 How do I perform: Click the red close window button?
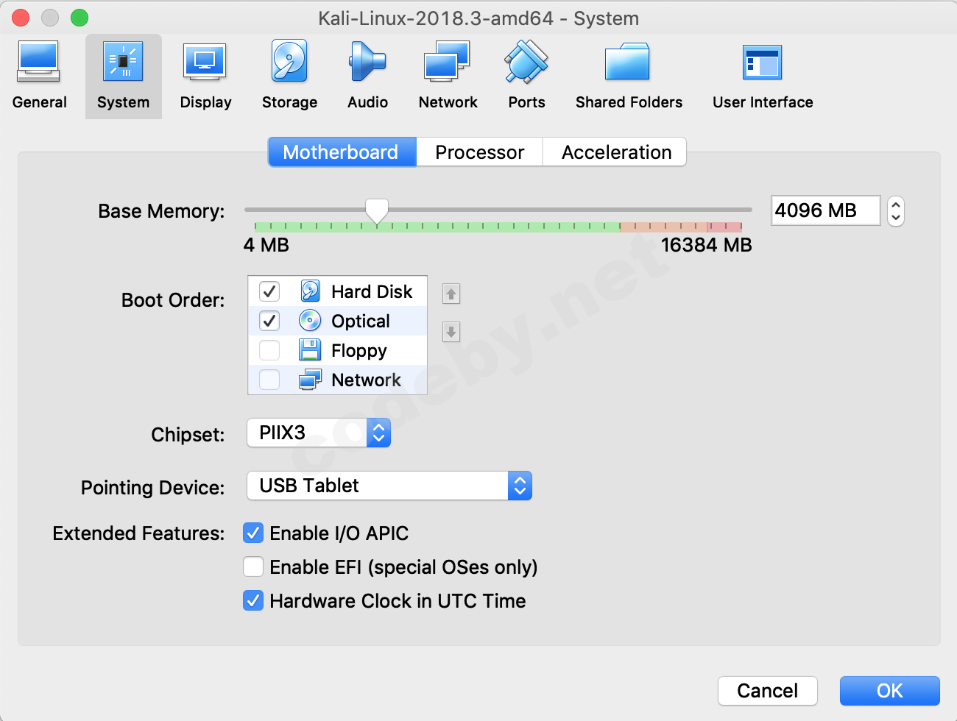pos(21,18)
